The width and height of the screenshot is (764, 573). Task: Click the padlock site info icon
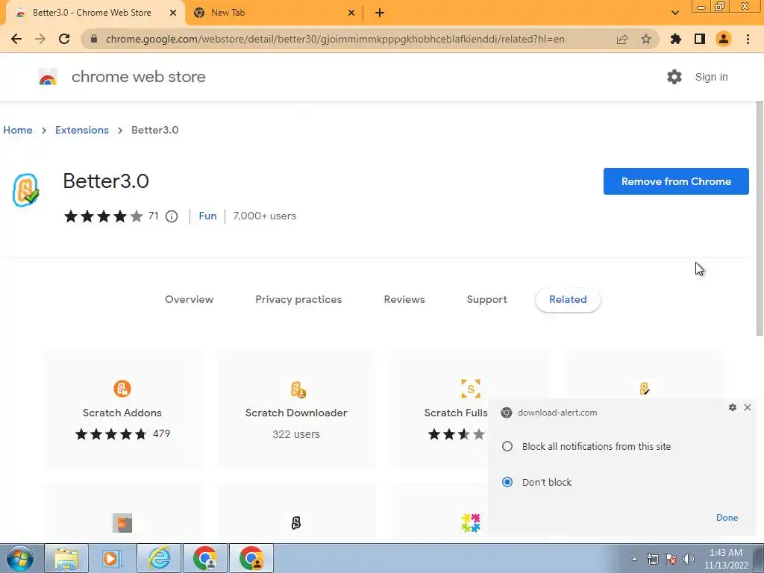(94, 39)
